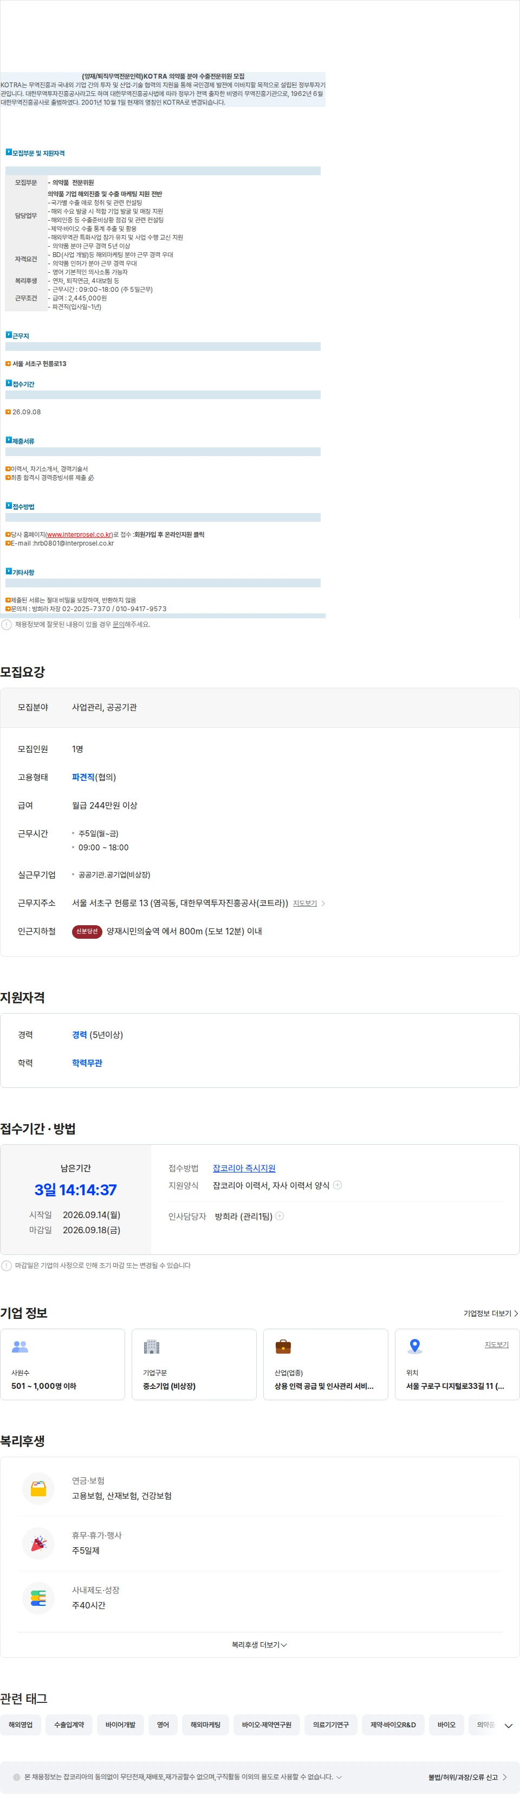Click the remaining time 3일 14:14:37

[76, 1189]
